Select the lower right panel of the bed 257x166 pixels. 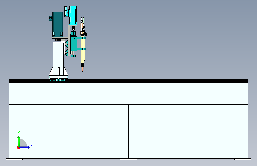(189, 131)
